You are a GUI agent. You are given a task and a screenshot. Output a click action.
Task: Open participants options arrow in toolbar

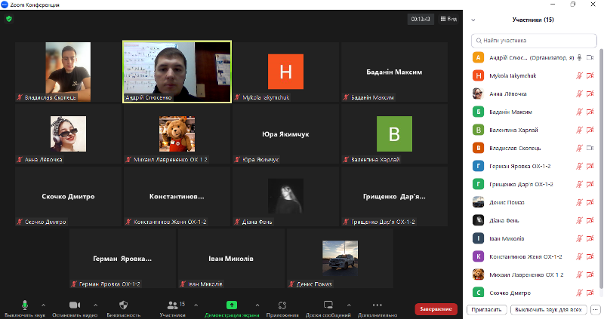coord(196,305)
